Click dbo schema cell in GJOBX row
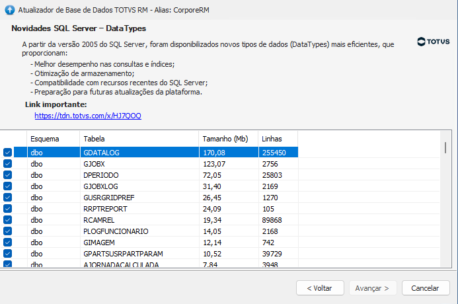The width and height of the screenshot is (458, 304). pos(54,164)
